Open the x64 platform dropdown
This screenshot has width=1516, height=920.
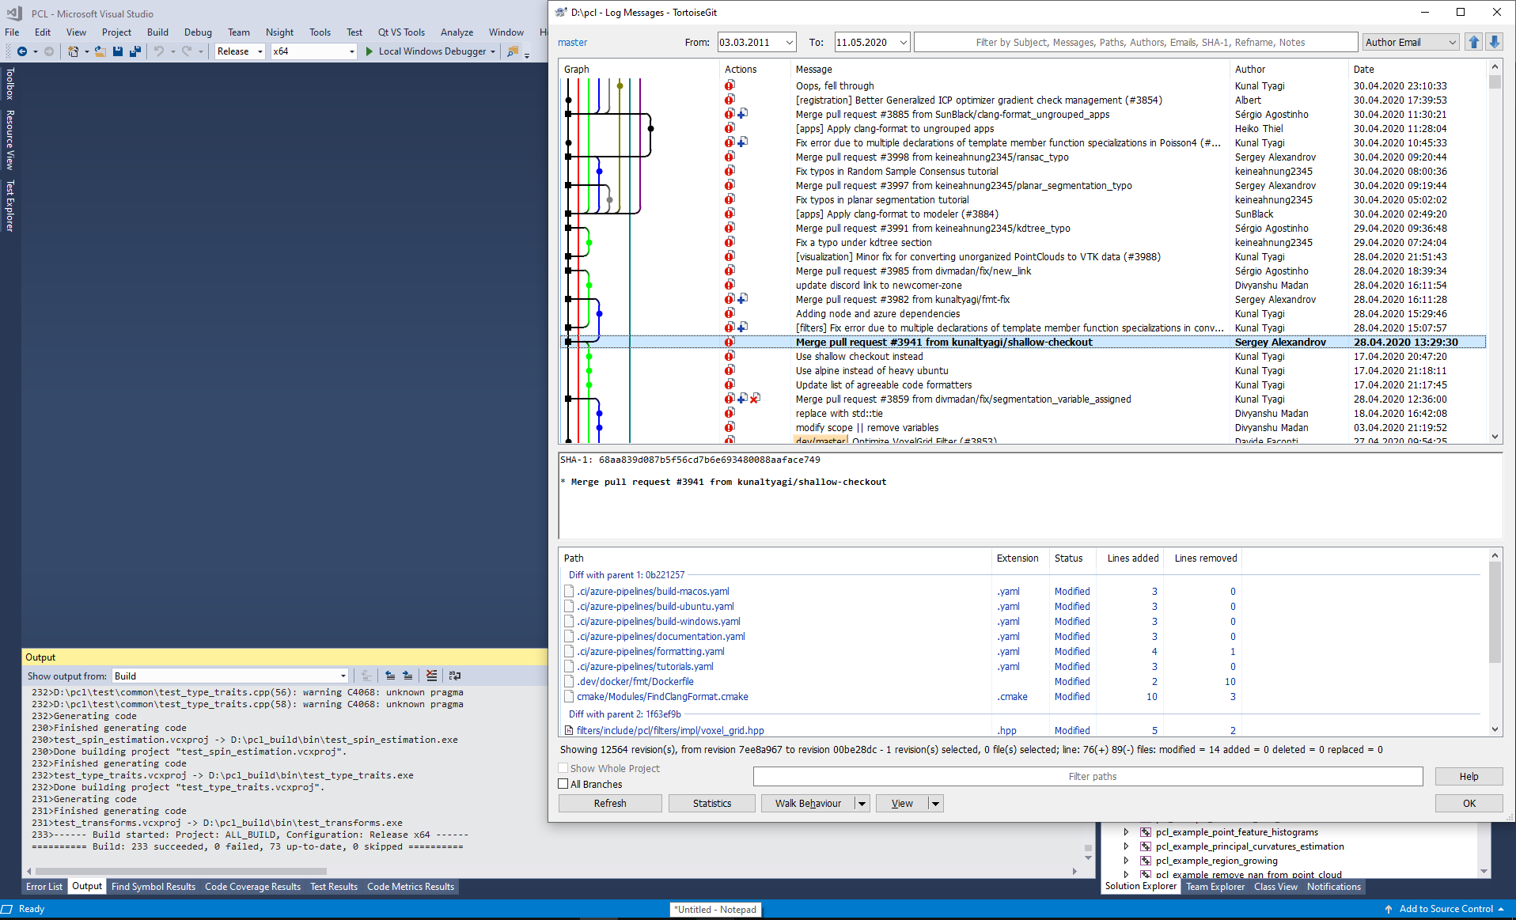click(352, 51)
